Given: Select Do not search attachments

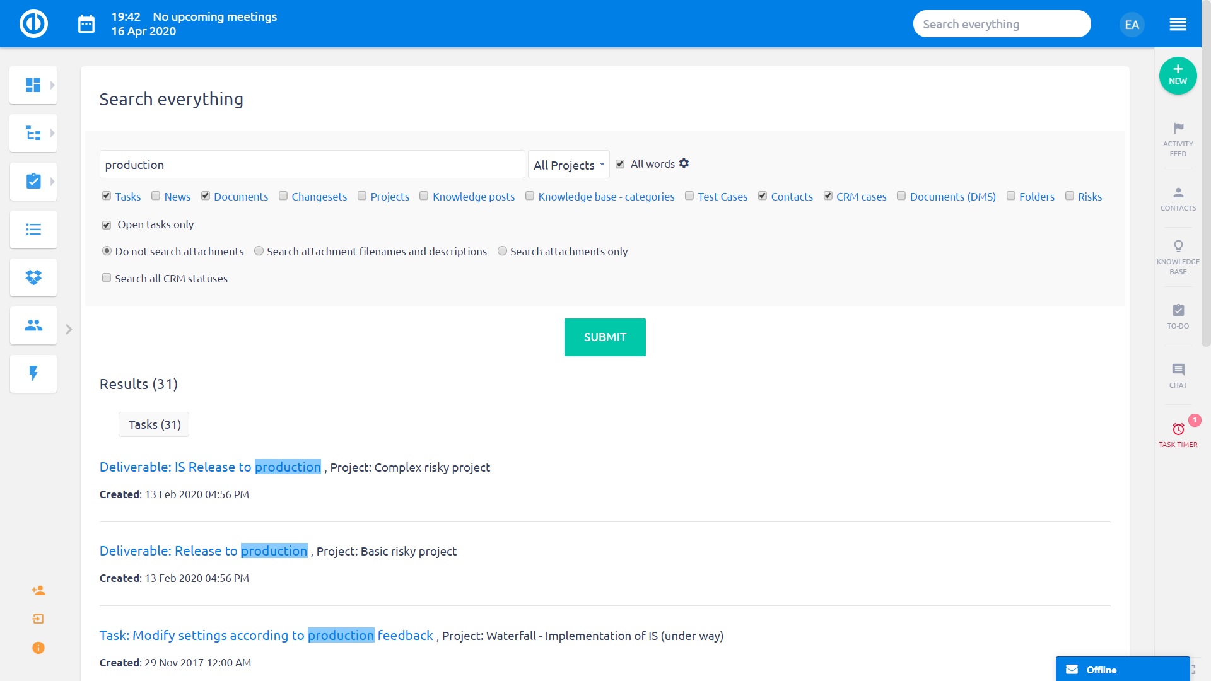Looking at the screenshot, I should (x=107, y=251).
